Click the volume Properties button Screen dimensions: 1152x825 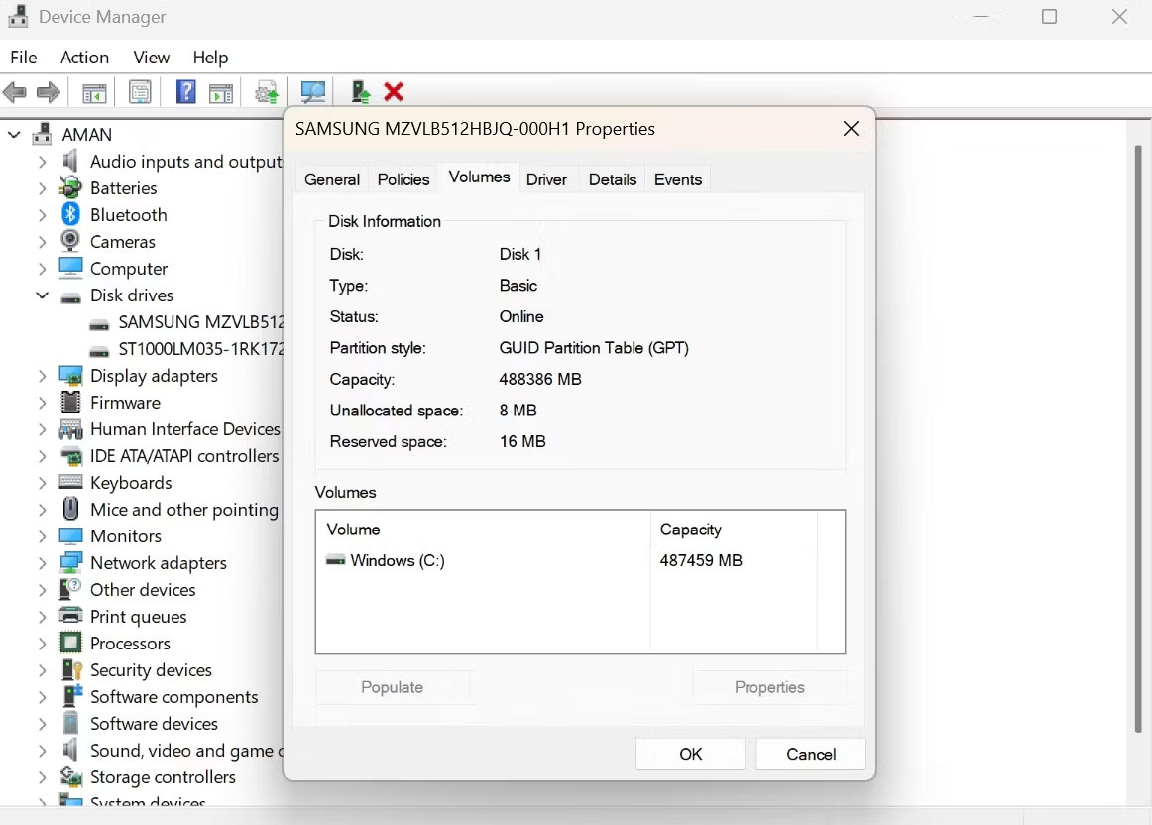pos(769,687)
